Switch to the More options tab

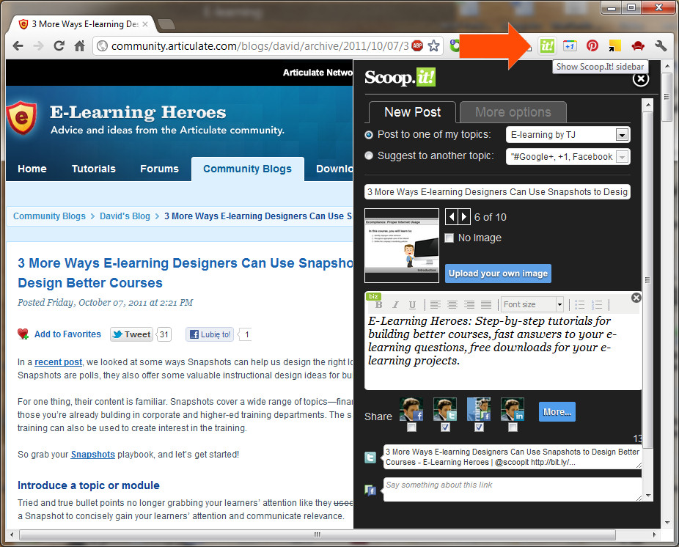coord(513,112)
